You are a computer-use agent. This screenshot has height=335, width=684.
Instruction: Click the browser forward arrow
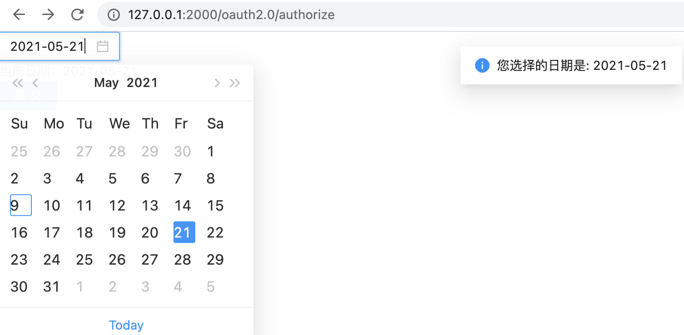48,15
